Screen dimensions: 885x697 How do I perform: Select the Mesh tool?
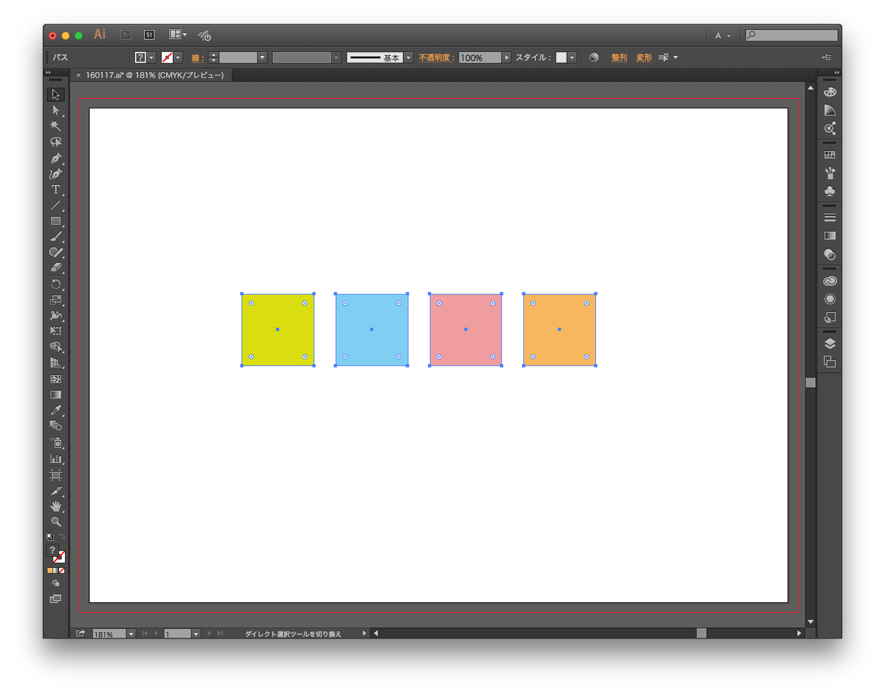(56, 379)
